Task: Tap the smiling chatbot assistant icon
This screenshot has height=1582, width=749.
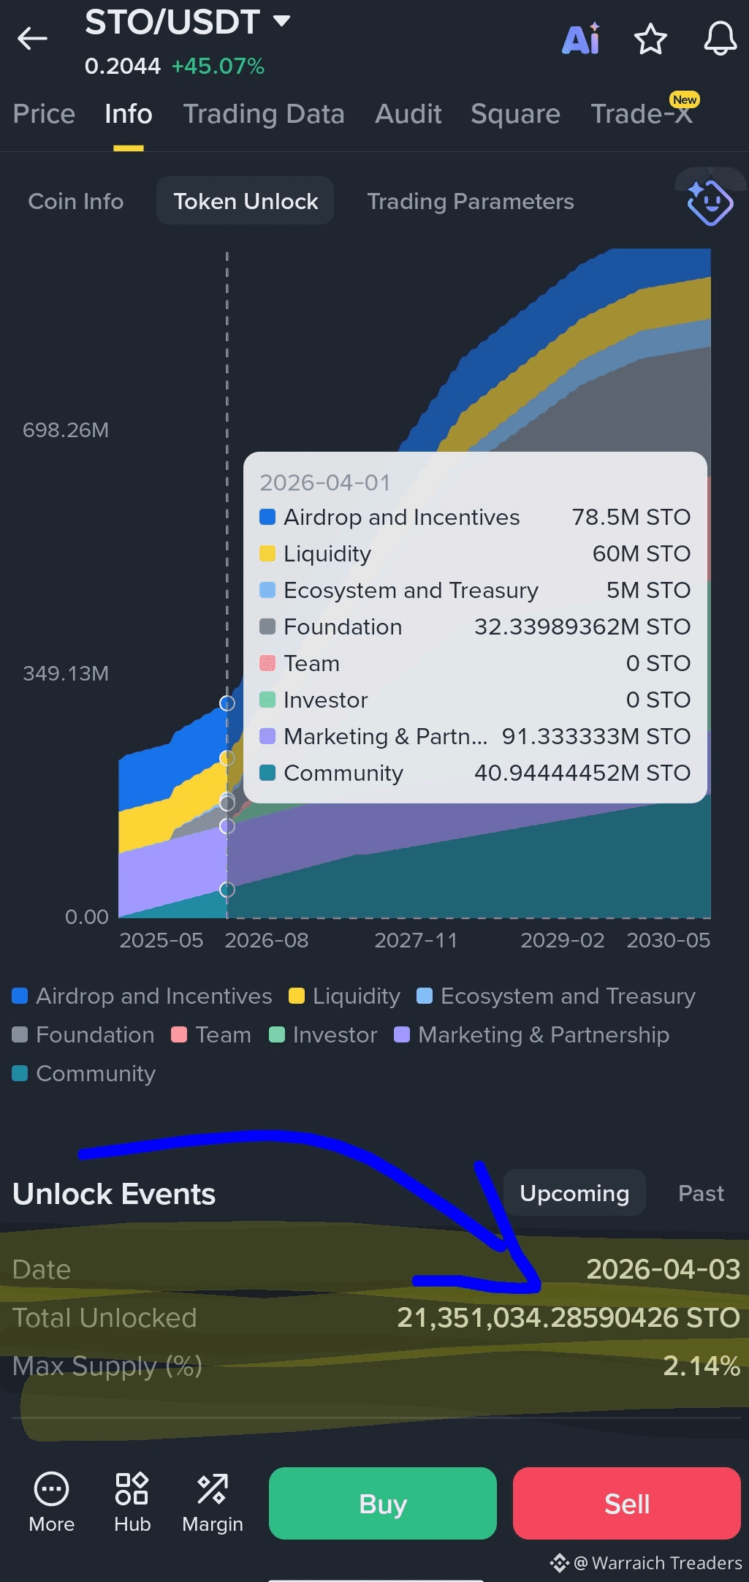Action: coord(710,202)
